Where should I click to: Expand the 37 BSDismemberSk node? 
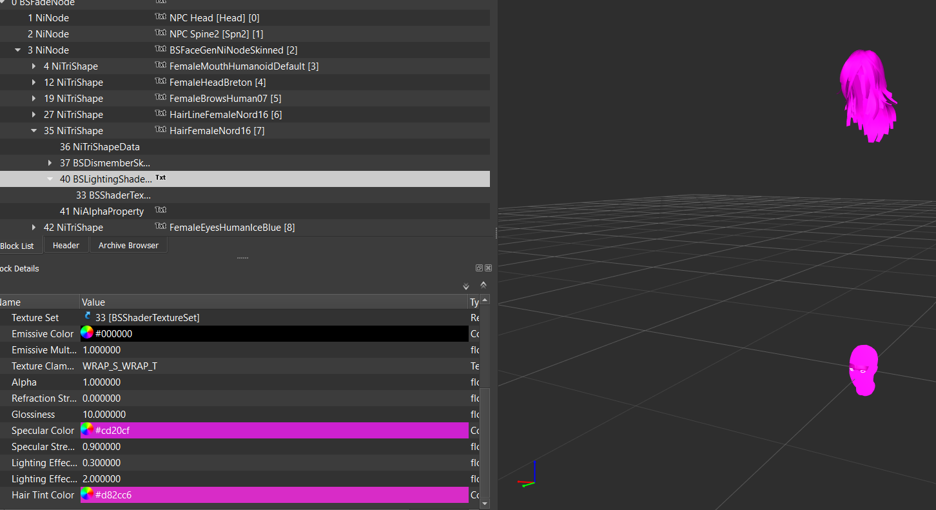(50, 162)
